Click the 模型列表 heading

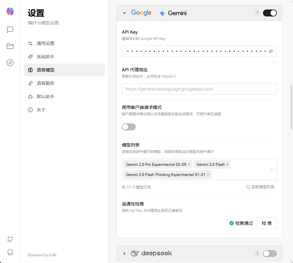pos(131,145)
